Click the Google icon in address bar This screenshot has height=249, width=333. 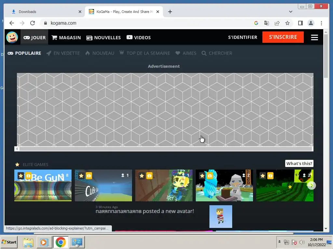click(256, 23)
